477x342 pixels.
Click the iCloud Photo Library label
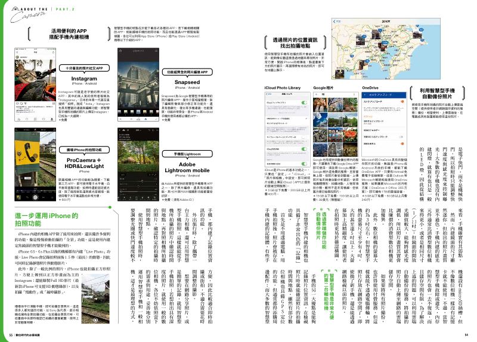pos(283,88)
